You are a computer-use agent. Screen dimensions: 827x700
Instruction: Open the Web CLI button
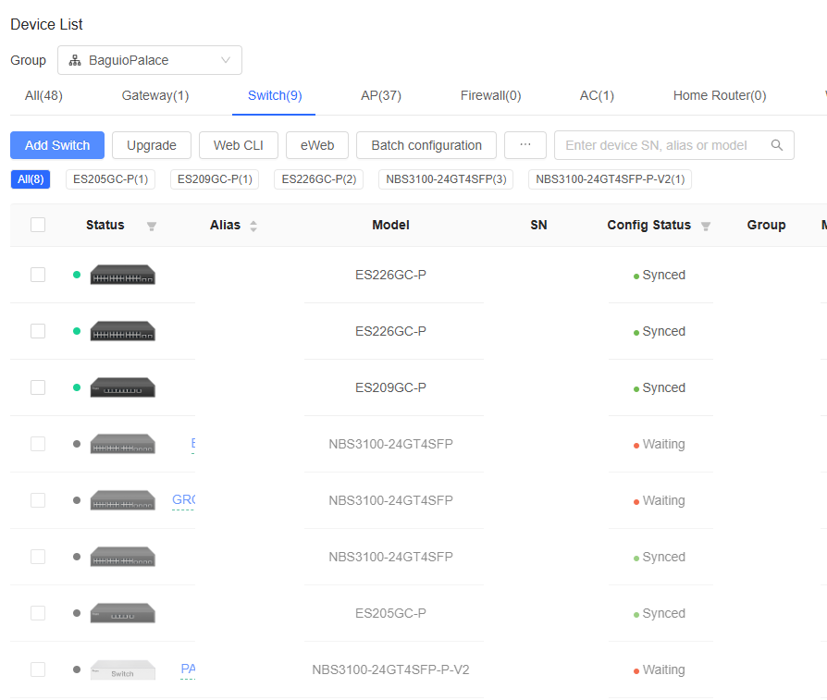tap(239, 145)
